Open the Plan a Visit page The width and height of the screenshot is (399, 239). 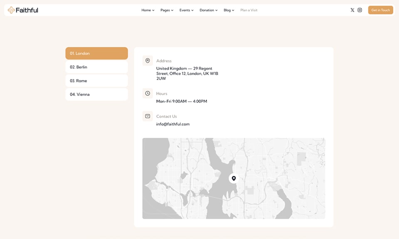pos(249,10)
